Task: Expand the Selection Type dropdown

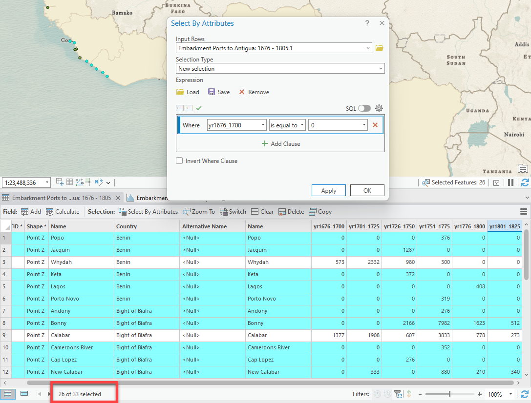Action: click(x=380, y=69)
